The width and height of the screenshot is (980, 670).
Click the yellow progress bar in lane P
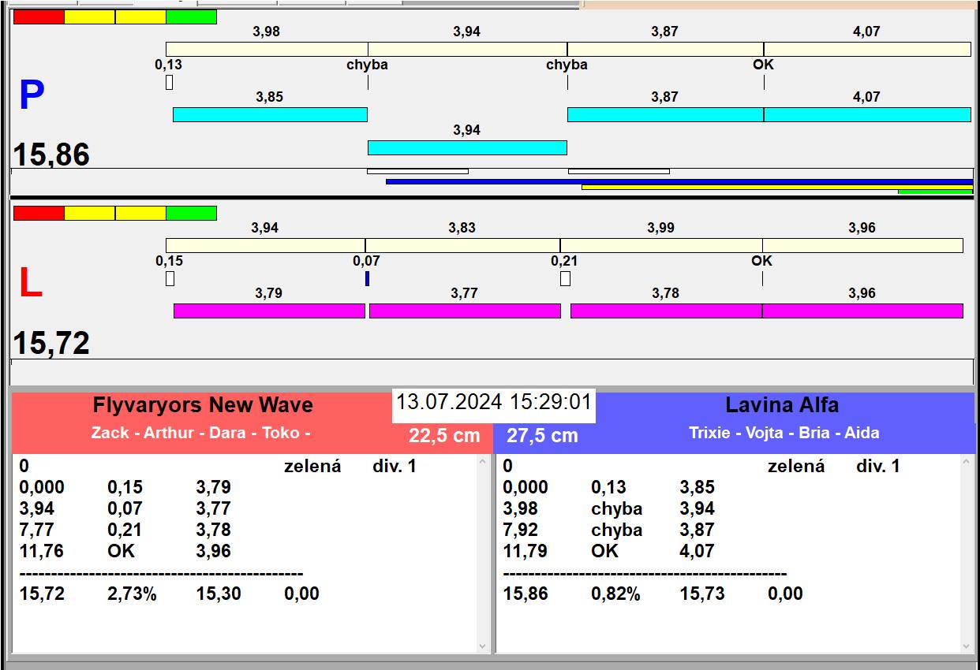tap(777, 187)
